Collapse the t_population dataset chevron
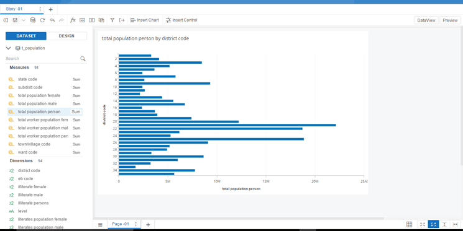 8,48
